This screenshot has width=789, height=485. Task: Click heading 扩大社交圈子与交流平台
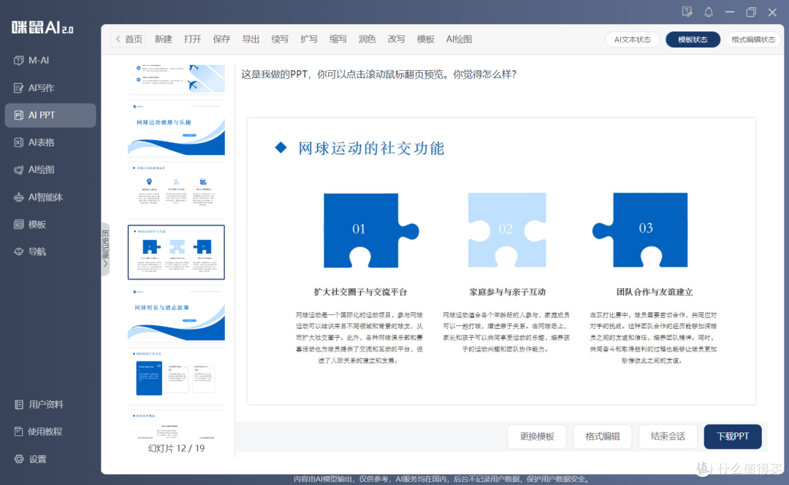pyautogui.click(x=360, y=292)
